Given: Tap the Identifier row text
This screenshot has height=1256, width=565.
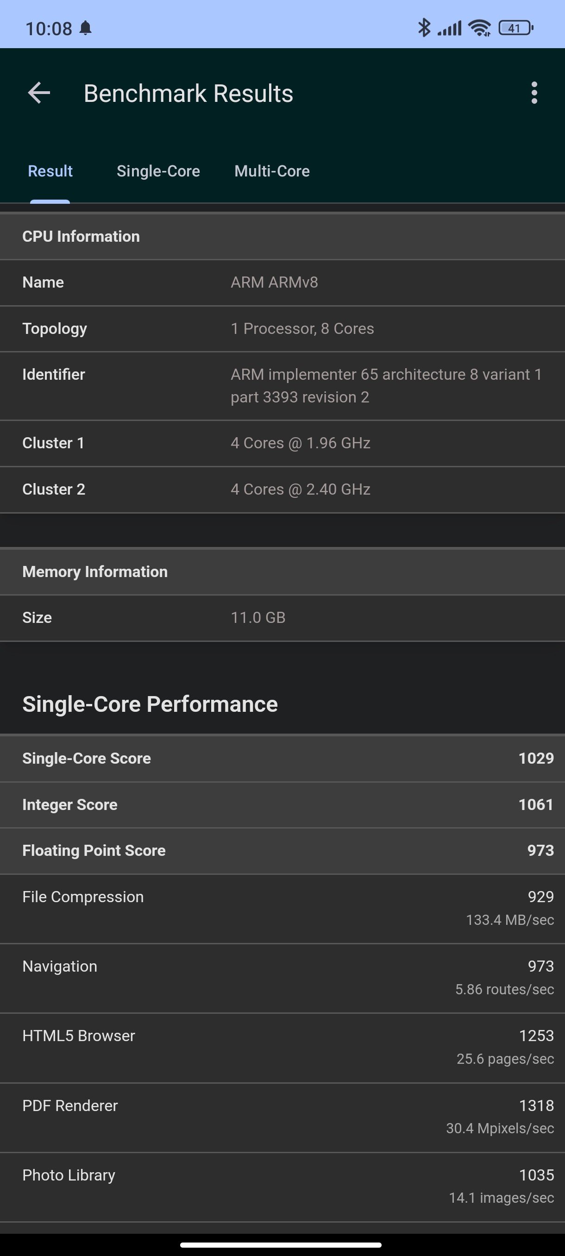Looking at the screenshot, I should [283, 386].
